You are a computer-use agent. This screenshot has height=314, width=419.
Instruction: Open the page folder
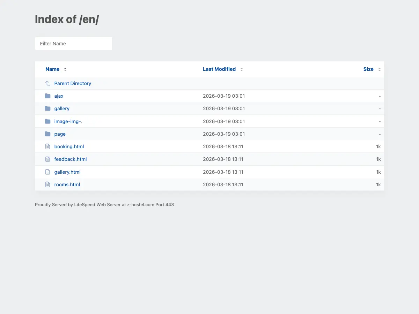(x=60, y=134)
